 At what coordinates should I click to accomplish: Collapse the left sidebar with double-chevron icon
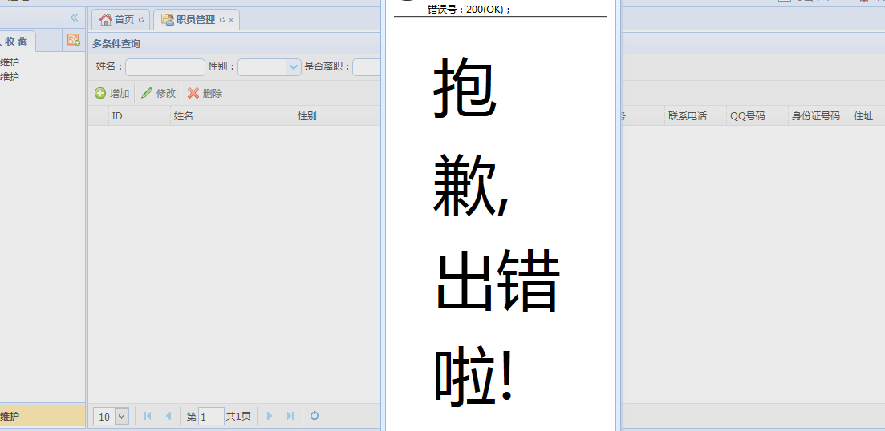[74, 18]
